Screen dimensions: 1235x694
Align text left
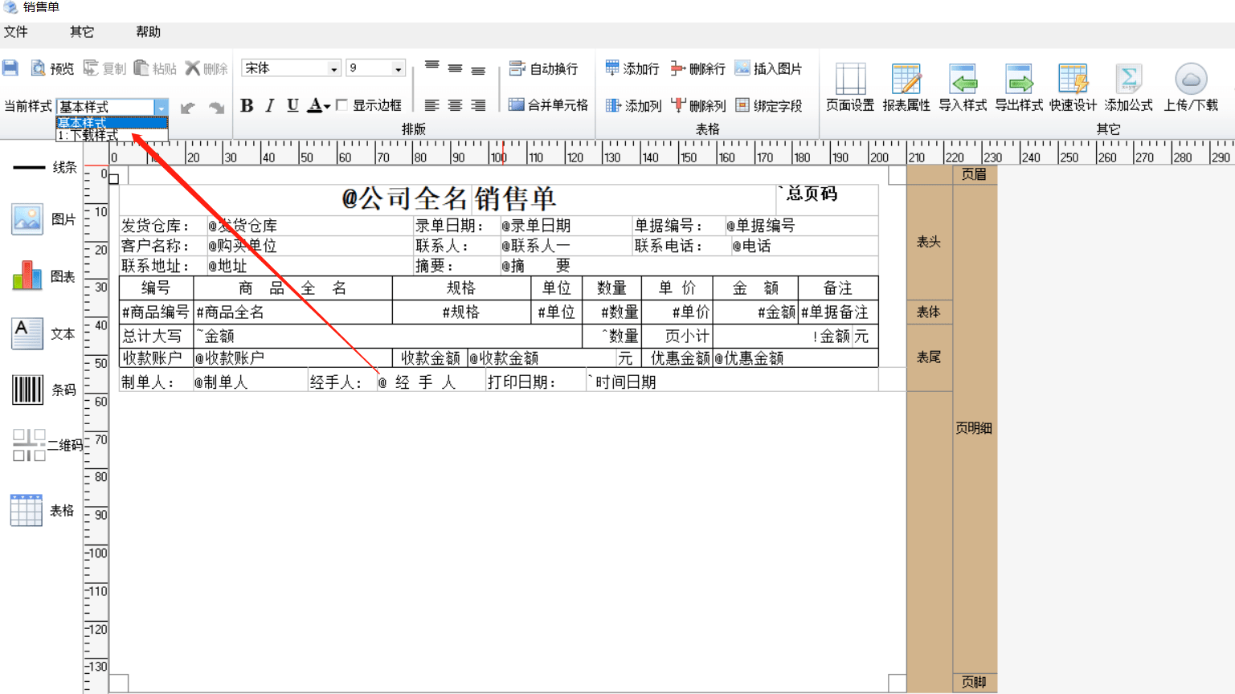tap(431, 105)
